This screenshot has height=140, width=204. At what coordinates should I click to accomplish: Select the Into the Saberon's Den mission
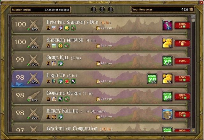[99, 25]
